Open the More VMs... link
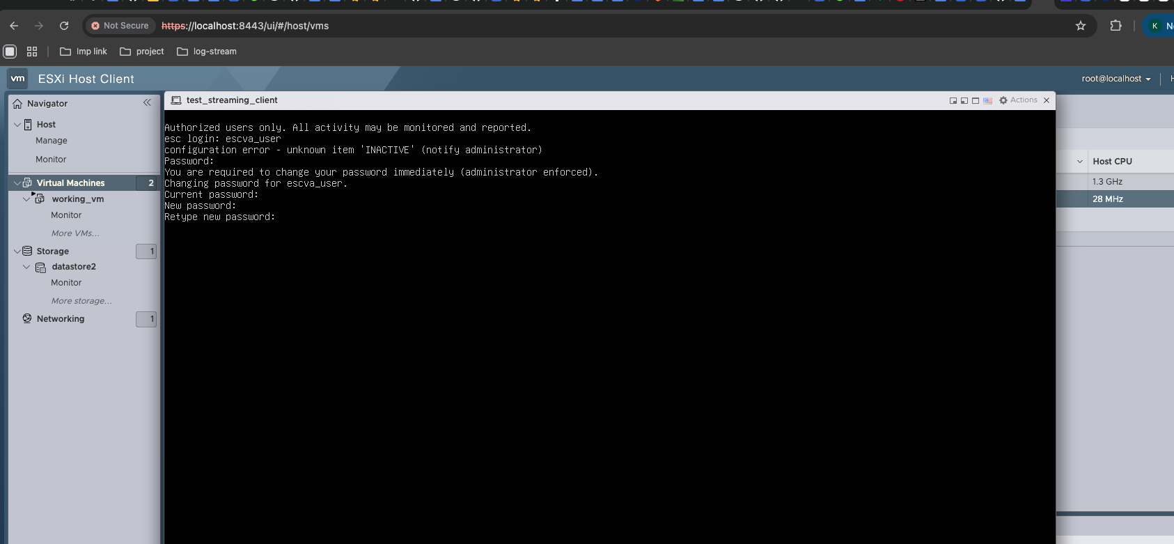1174x544 pixels. (75, 233)
